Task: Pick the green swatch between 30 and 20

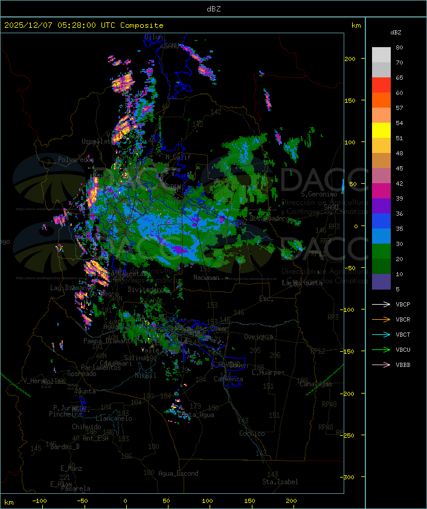Action: pos(381,251)
